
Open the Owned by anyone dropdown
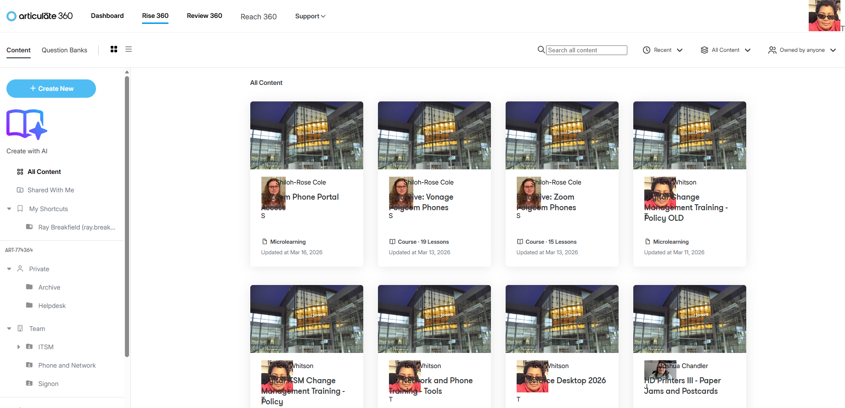(x=802, y=50)
